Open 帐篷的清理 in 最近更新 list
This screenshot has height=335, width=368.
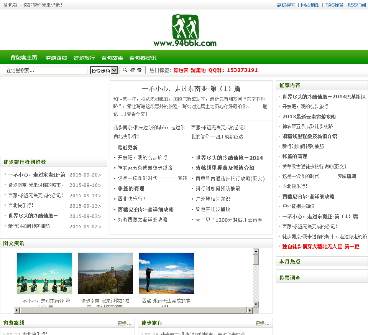tap(131, 188)
